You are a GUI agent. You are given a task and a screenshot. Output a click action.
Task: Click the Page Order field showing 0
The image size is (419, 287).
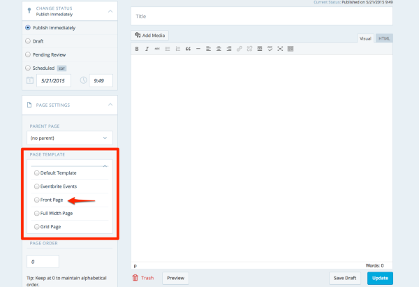[x=43, y=262]
